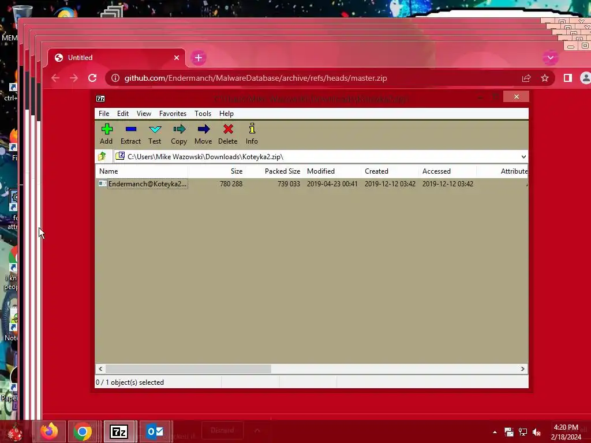Click modified date 2019-04-23 00:41
The image size is (591, 443).
[332, 184]
